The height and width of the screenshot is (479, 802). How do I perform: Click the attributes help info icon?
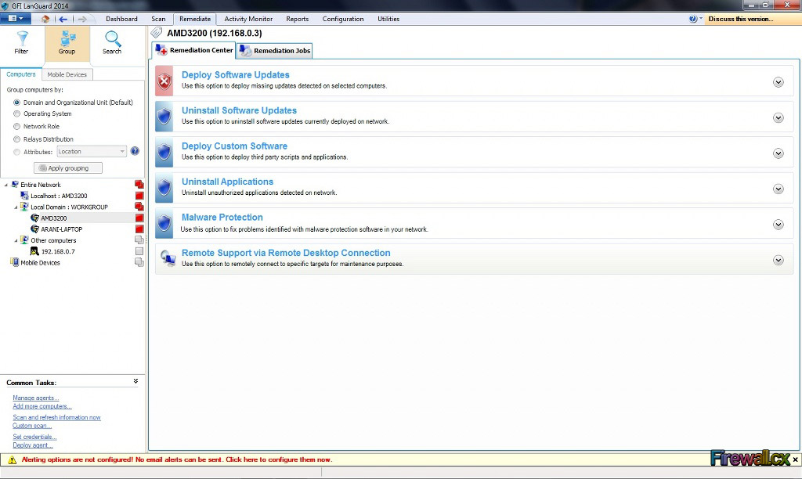(x=135, y=151)
